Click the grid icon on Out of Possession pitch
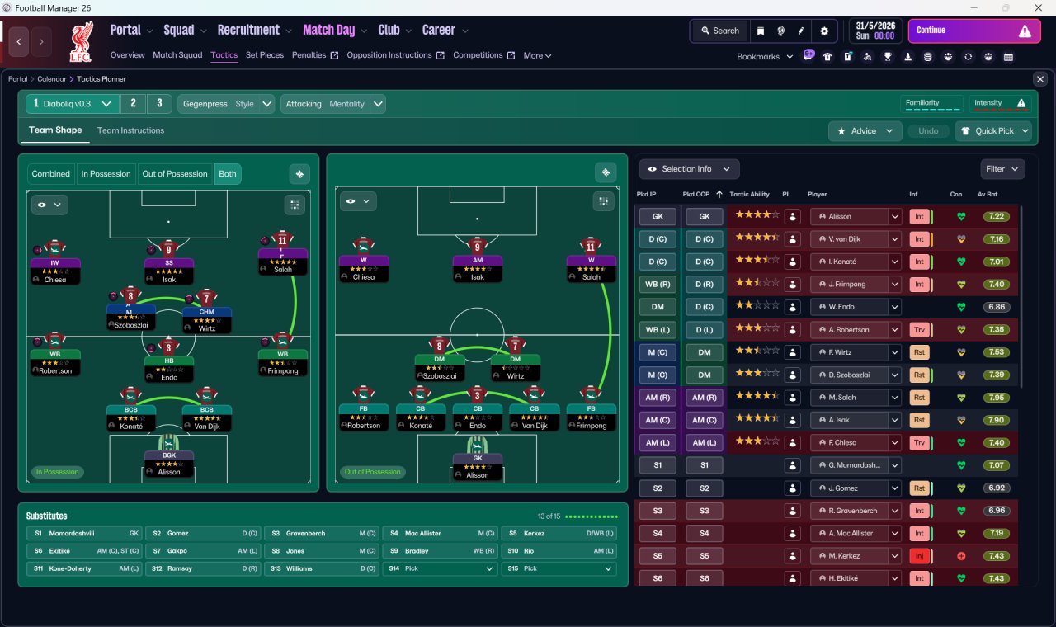Screen dimensions: 1056x627 (x=602, y=200)
